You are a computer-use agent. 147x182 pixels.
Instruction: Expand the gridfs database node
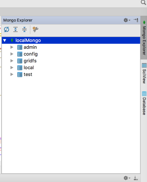click(12, 61)
